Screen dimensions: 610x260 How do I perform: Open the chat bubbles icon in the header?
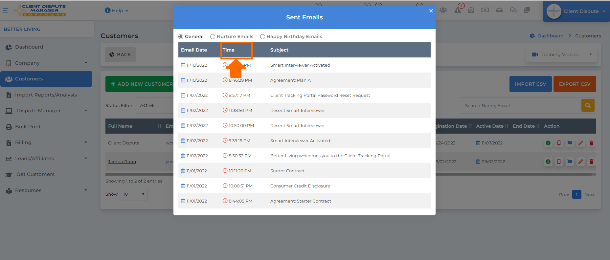tap(513, 10)
